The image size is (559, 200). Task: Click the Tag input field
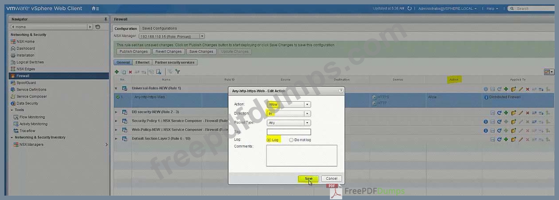289,132
